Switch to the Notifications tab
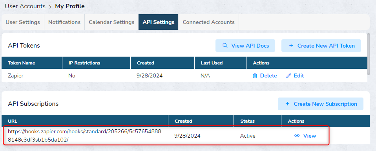The width and height of the screenshot is (376, 151). [x=64, y=22]
